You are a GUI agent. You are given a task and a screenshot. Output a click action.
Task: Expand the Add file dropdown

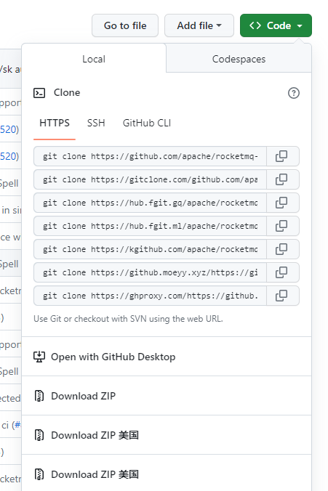(x=199, y=25)
